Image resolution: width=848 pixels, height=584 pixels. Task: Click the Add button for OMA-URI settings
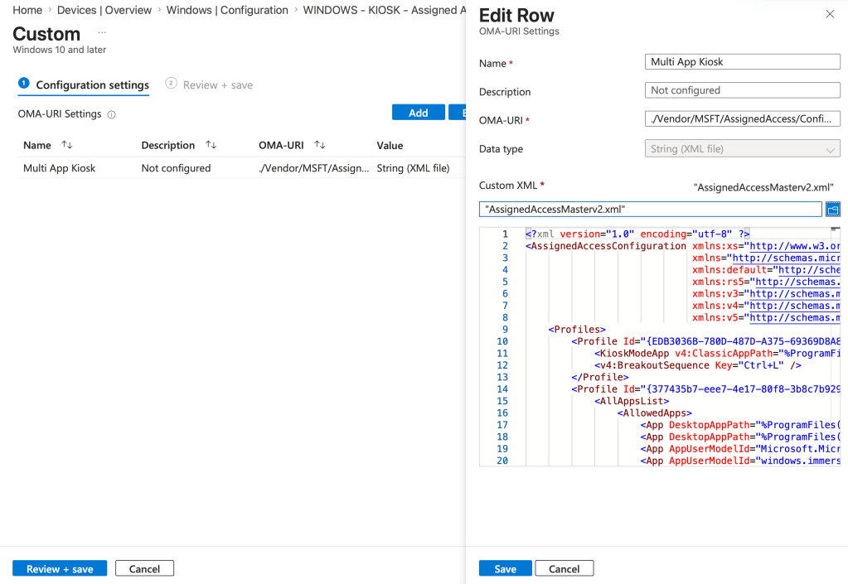click(x=418, y=113)
